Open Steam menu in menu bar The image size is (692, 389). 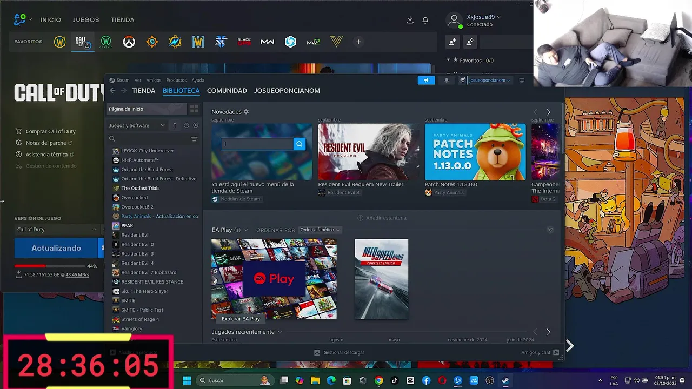pos(120,81)
